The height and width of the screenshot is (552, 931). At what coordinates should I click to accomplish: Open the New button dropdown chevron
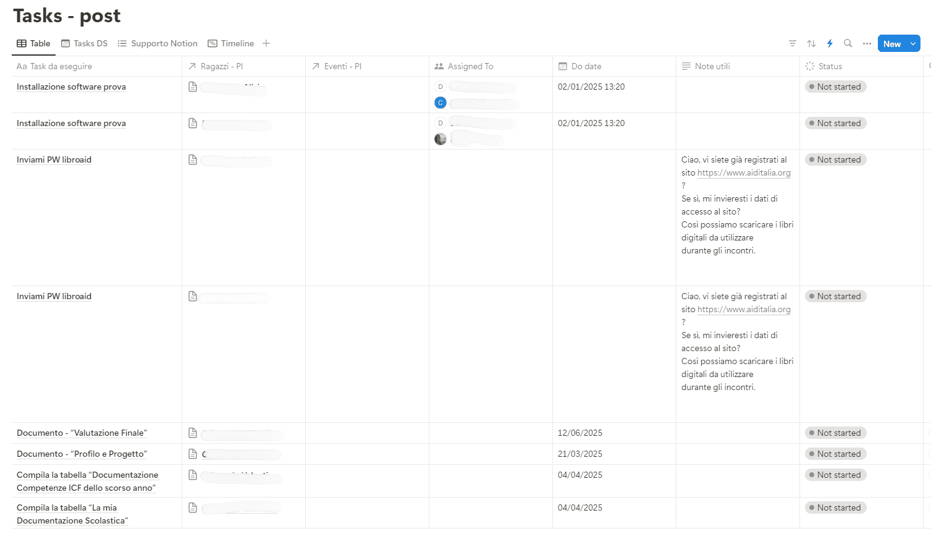click(913, 43)
